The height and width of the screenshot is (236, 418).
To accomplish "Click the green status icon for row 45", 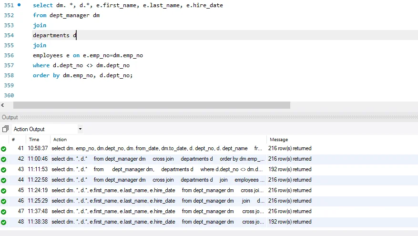I will click(x=4, y=191).
